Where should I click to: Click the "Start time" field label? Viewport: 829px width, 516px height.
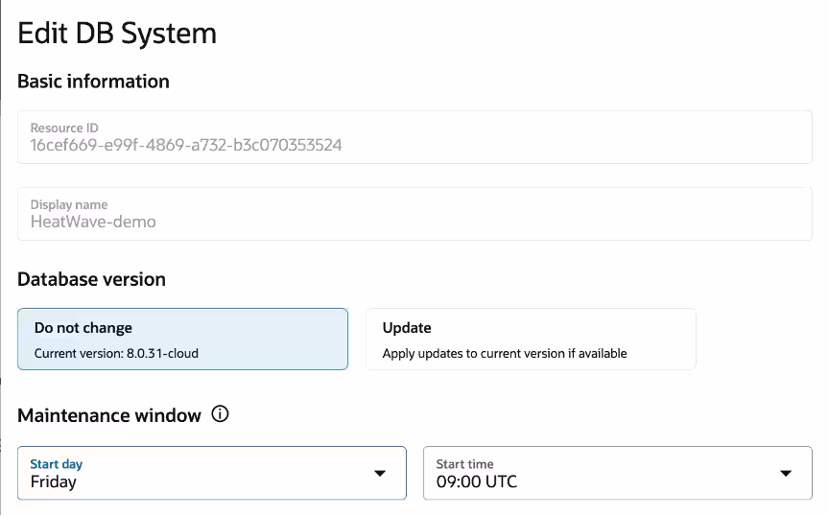coord(464,464)
